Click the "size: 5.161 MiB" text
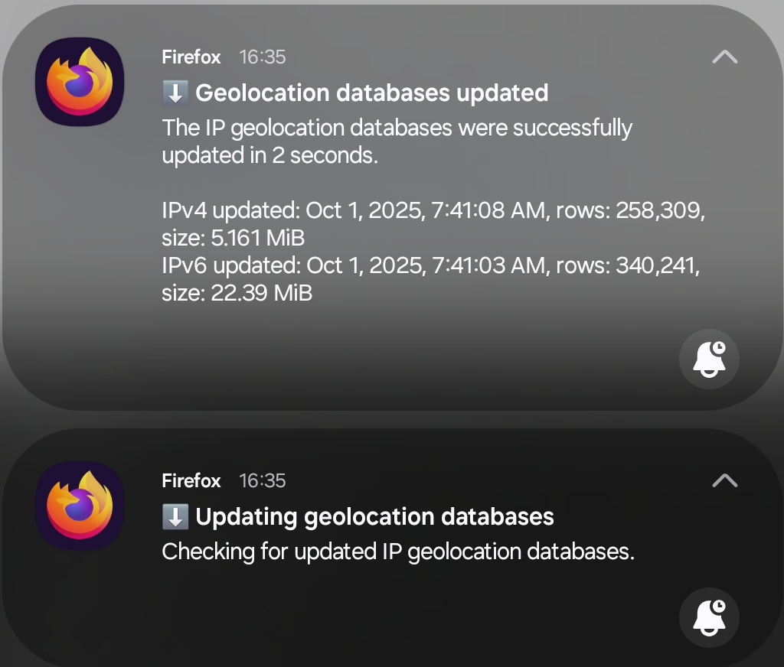This screenshot has width=784, height=667. tap(234, 238)
